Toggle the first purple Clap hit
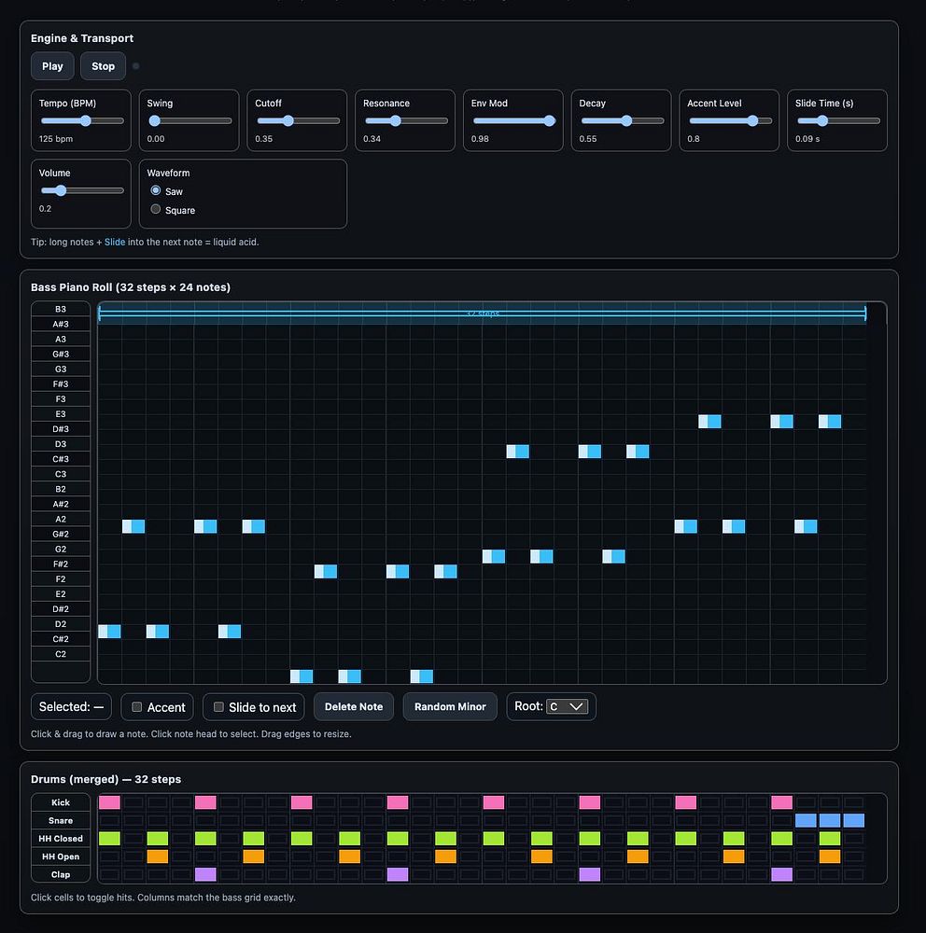926x933 pixels. click(205, 874)
